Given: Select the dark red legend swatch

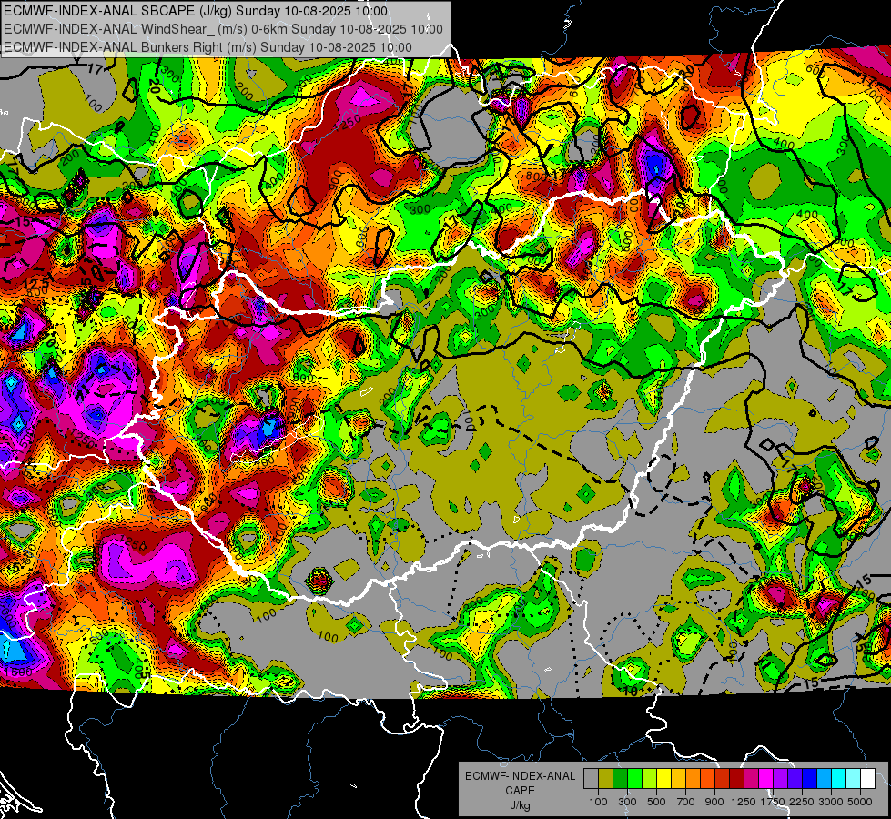Looking at the screenshot, I should pyautogui.click(x=736, y=779).
